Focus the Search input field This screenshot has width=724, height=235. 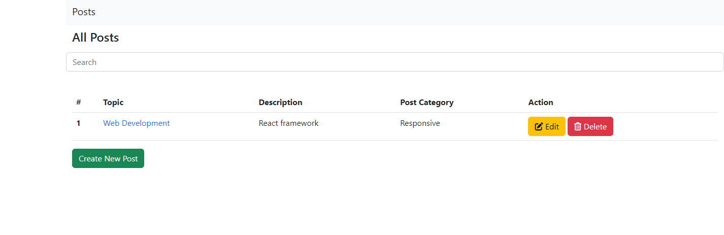click(394, 62)
